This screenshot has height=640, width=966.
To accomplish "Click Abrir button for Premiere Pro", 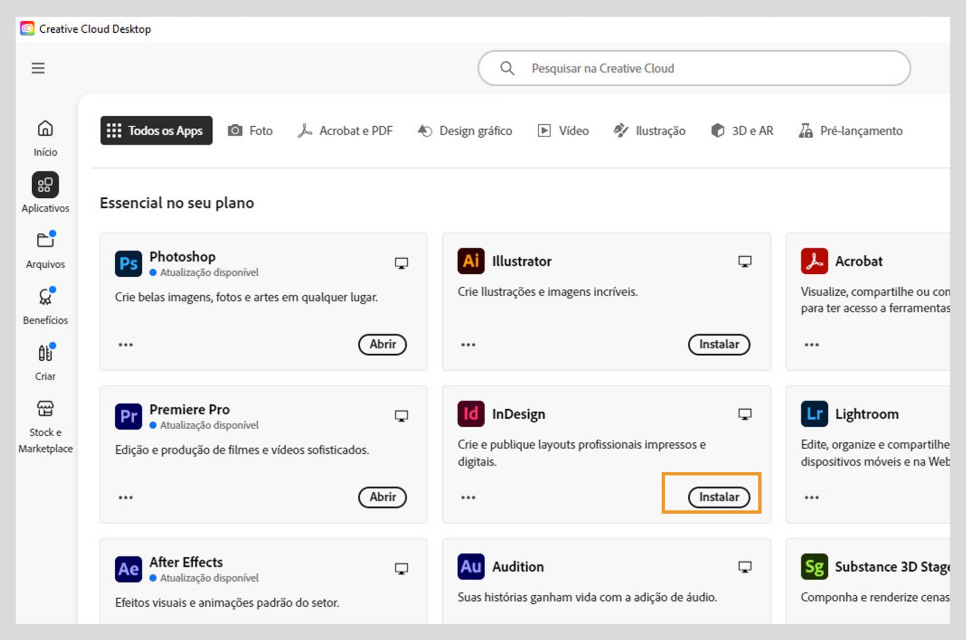I will 382,497.
